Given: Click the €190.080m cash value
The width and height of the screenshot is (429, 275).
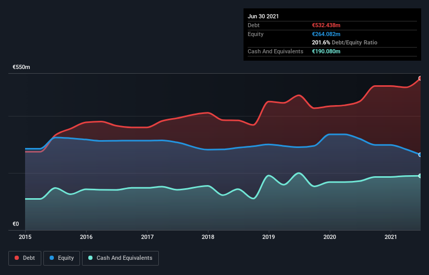Looking at the screenshot, I should [x=326, y=51].
